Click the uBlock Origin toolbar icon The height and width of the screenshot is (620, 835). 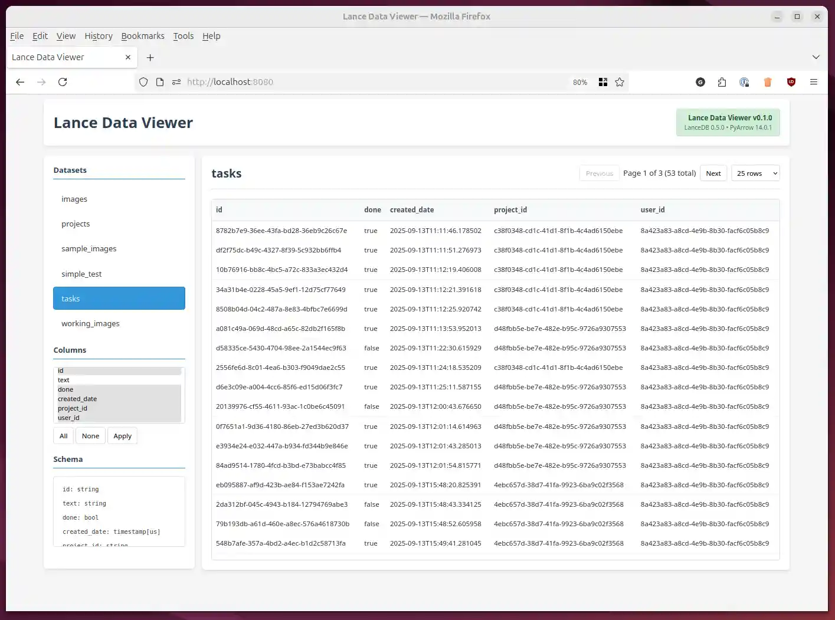tap(791, 82)
